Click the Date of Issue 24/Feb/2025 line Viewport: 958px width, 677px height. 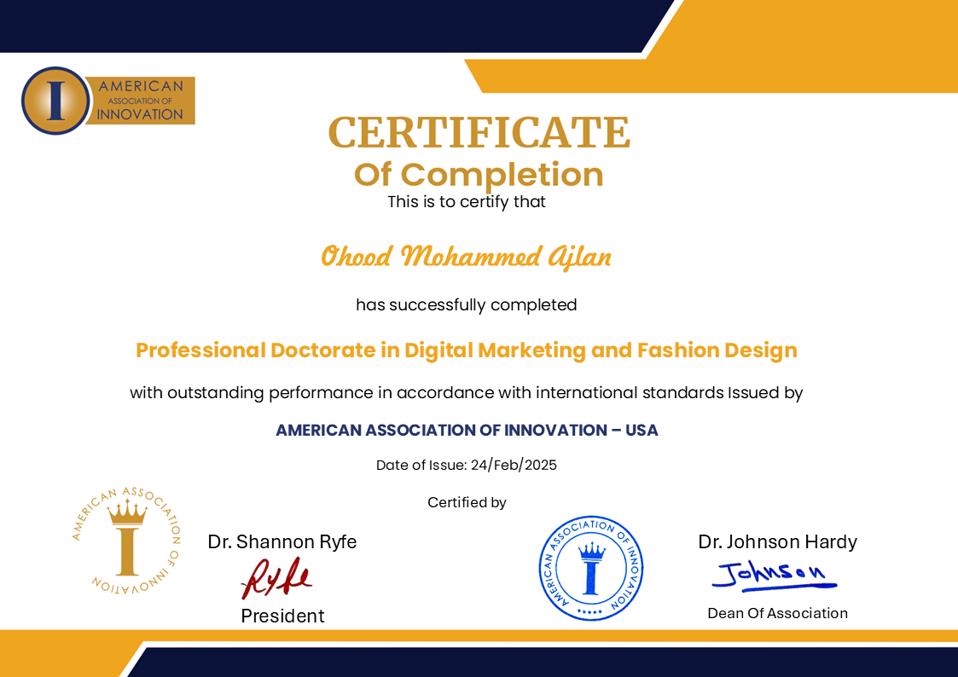467,466
